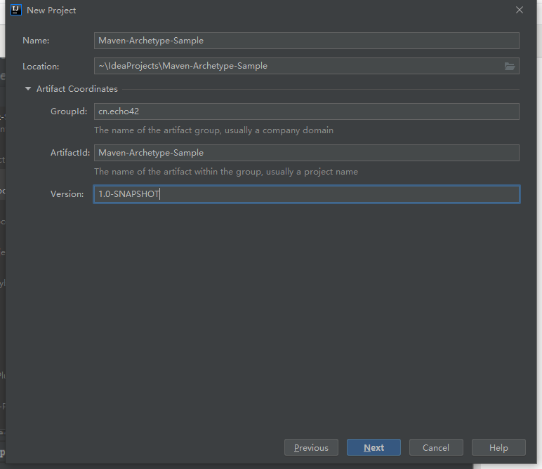Open the folder browser for Location
This screenshot has width=542, height=469.
(x=510, y=67)
